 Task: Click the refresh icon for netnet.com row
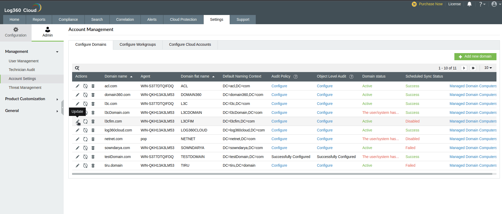pyautogui.click(x=85, y=139)
